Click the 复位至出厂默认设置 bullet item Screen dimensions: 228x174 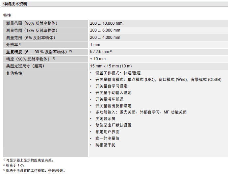[114, 125]
